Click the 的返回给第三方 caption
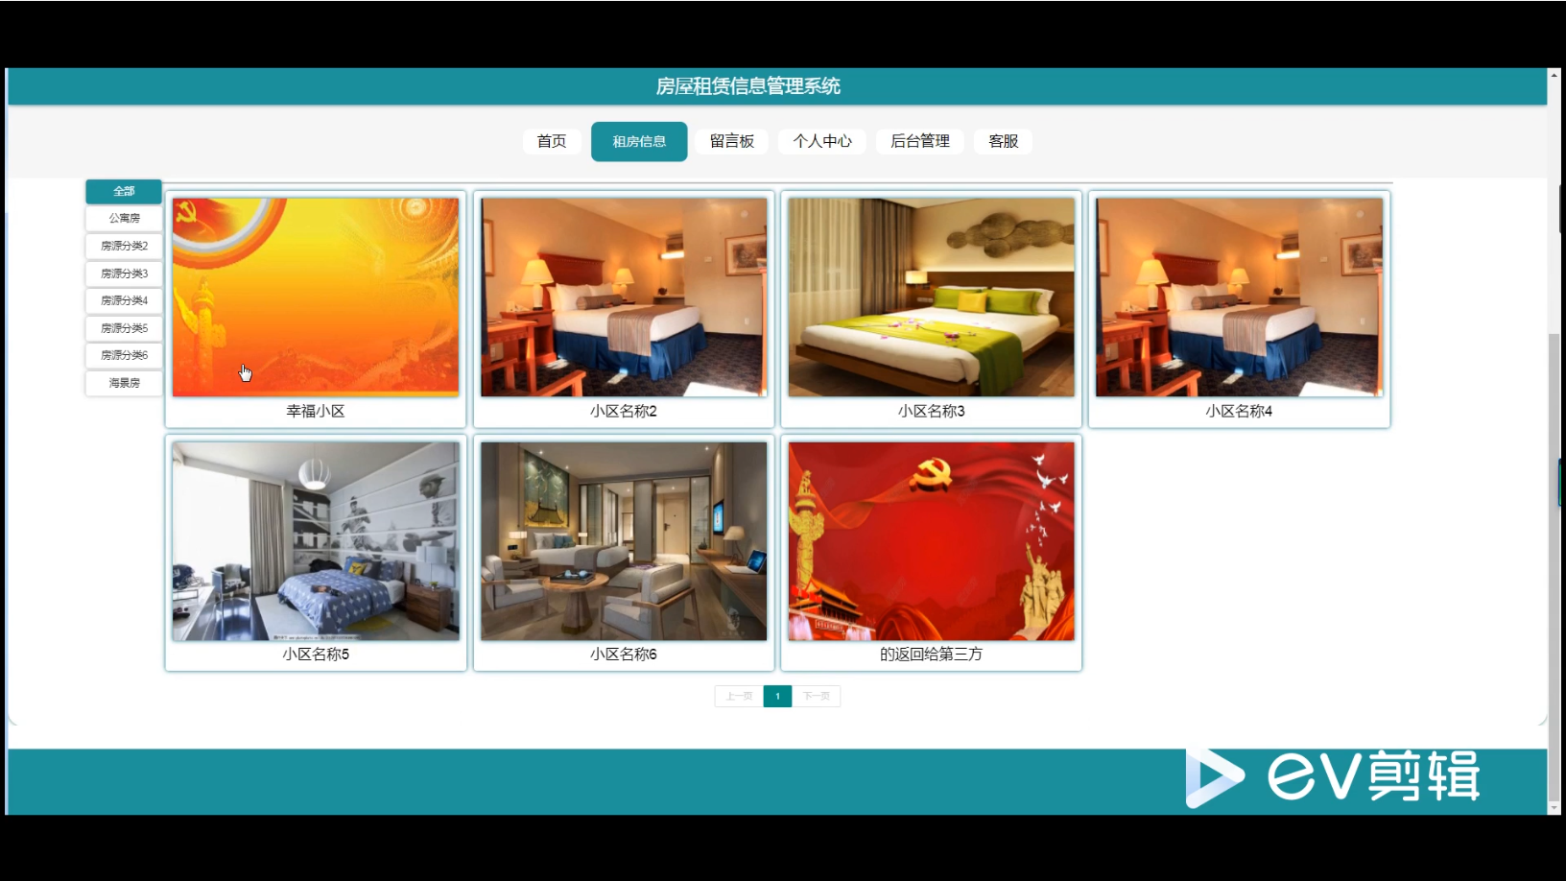 (932, 654)
